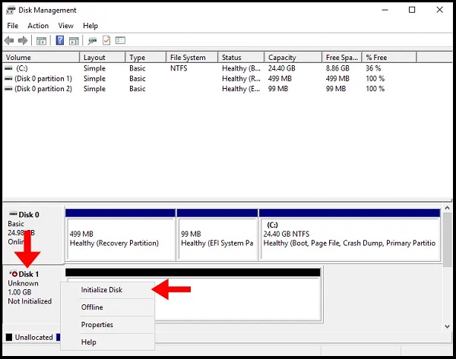This screenshot has height=359, width=456.
Task: Minimize the Disk Management window
Action: 385,10
